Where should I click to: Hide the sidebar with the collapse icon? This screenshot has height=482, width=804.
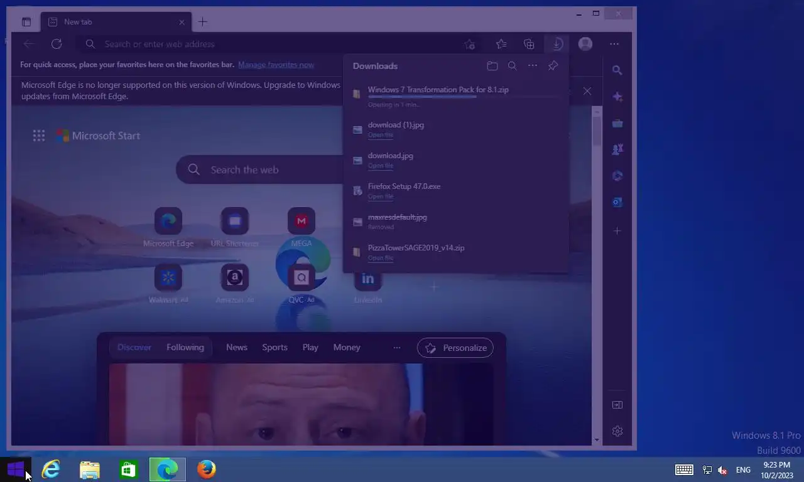coord(617,405)
